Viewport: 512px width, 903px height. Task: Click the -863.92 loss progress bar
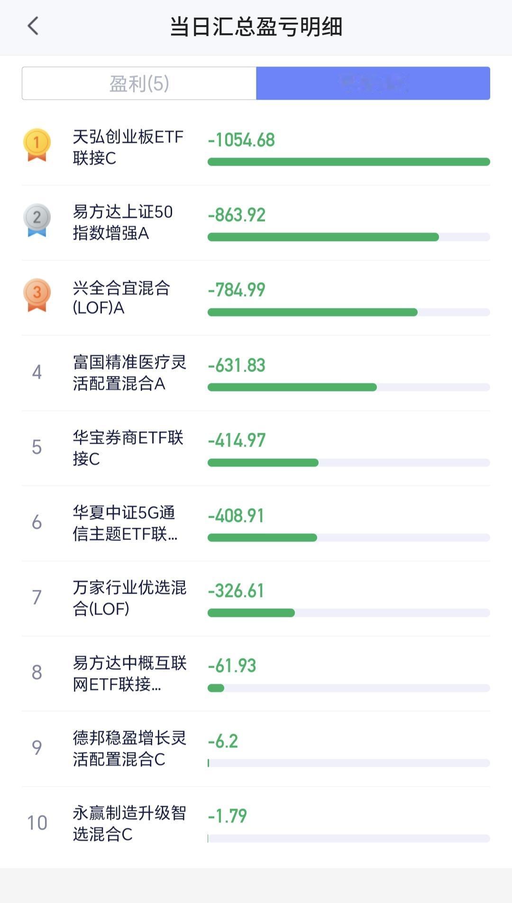pos(349,237)
